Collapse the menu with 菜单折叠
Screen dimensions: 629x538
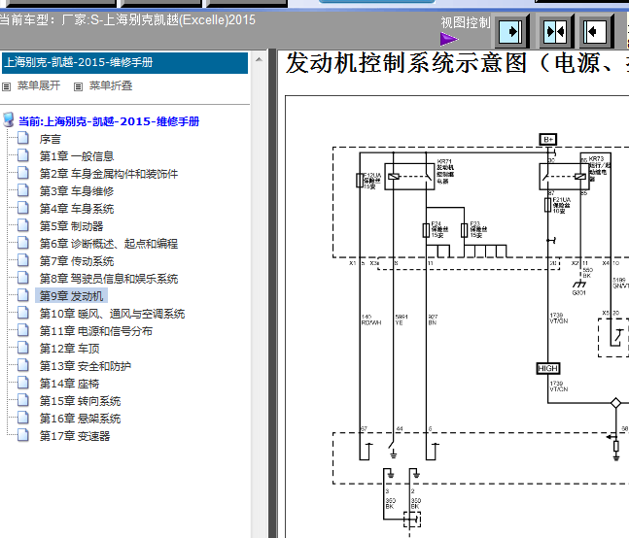pos(110,85)
